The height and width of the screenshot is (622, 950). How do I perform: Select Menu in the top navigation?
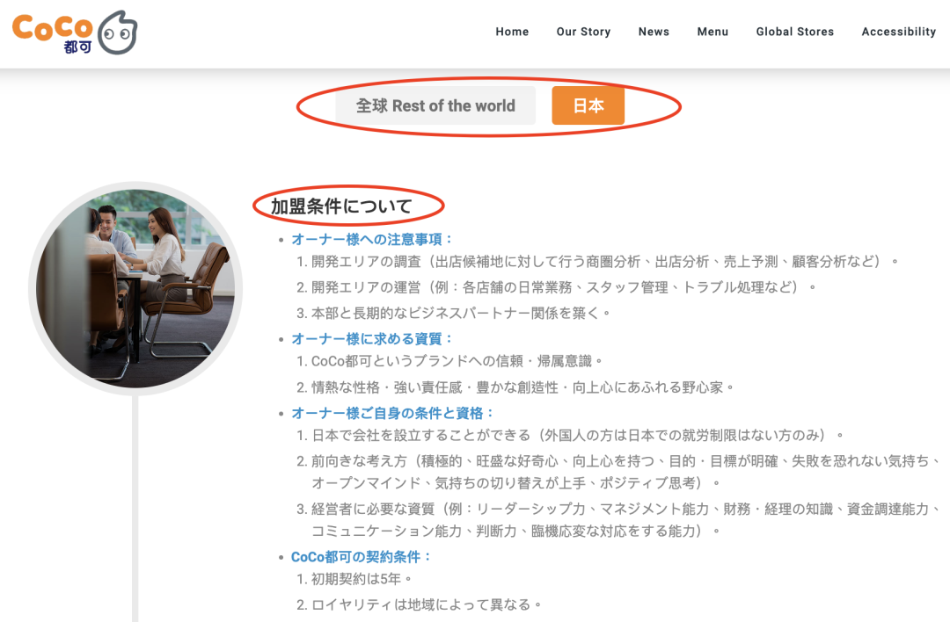pyautogui.click(x=712, y=32)
